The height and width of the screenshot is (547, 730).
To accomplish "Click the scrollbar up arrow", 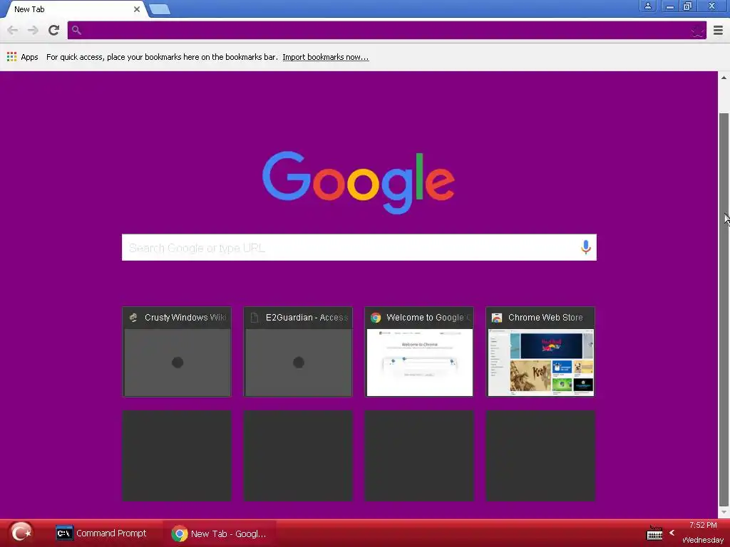I will click(724, 78).
